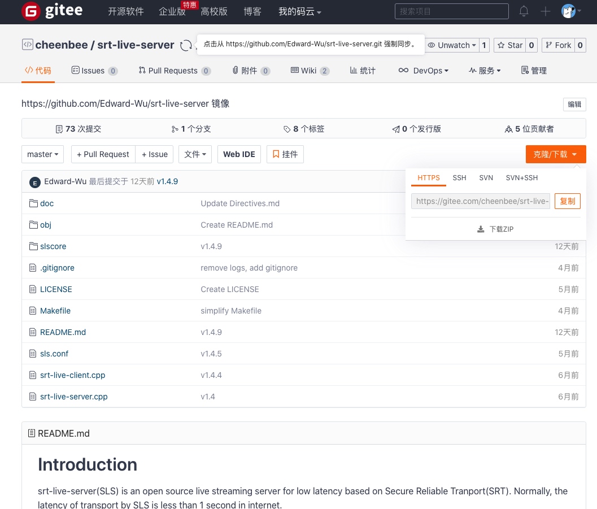Open the .gitignore file
The image size is (597, 509).
coord(57,268)
